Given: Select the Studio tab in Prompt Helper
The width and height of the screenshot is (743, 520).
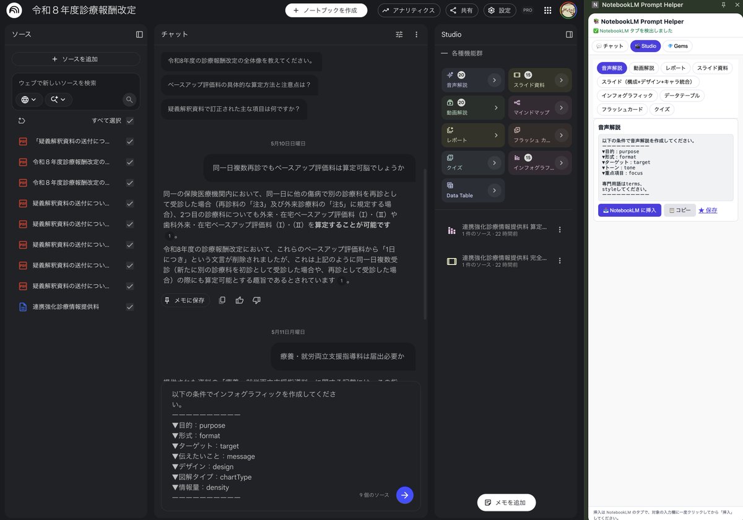Looking at the screenshot, I should click(645, 46).
